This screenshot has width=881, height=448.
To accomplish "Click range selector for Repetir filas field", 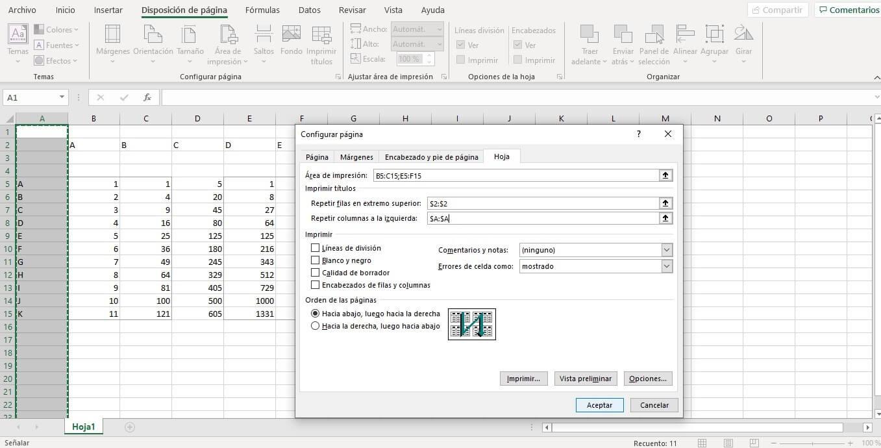I will click(665, 203).
